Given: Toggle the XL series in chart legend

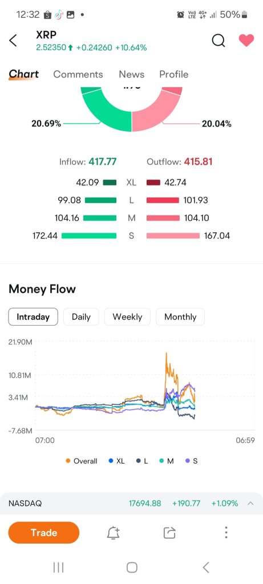Looking at the screenshot, I should [x=116, y=461].
